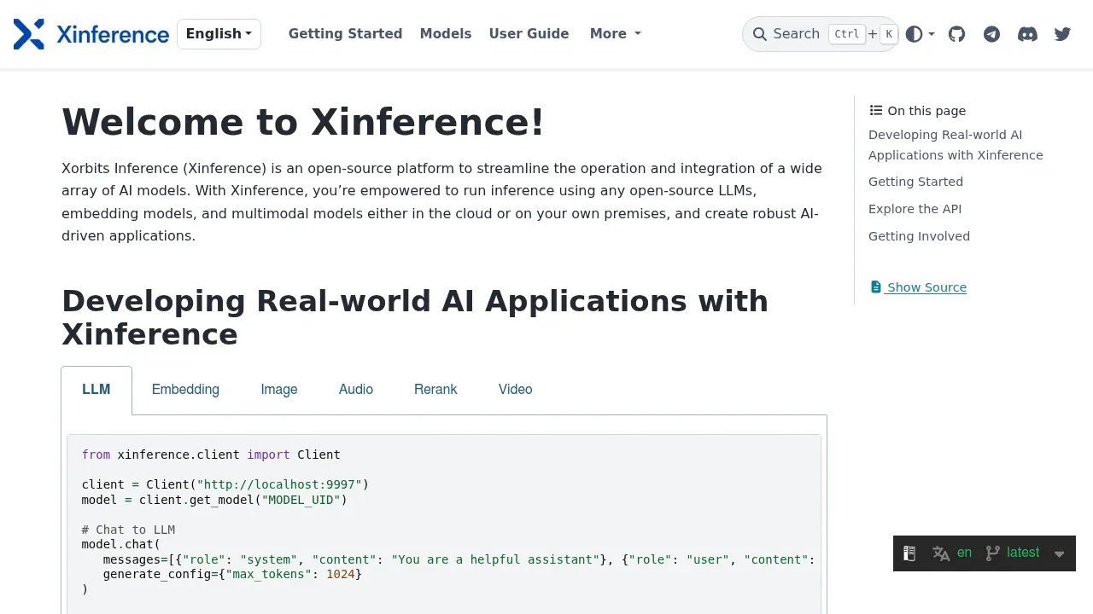Click the "http://localhost:9997" string in code

[279, 484]
